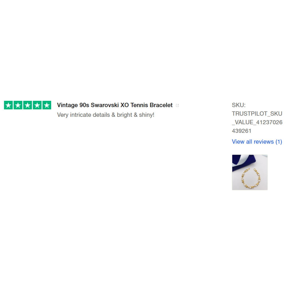Click the first green rating star
The height and width of the screenshot is (288, 288).
click(9, 105)
